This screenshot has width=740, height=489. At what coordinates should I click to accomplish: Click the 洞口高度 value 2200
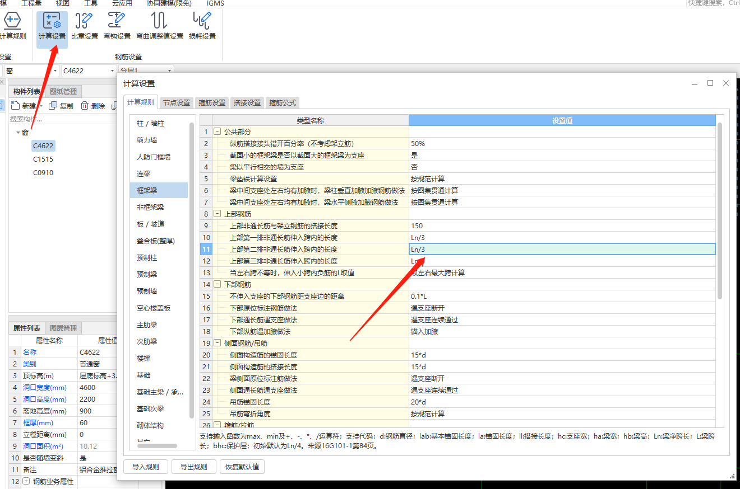[x=97, y=399]
